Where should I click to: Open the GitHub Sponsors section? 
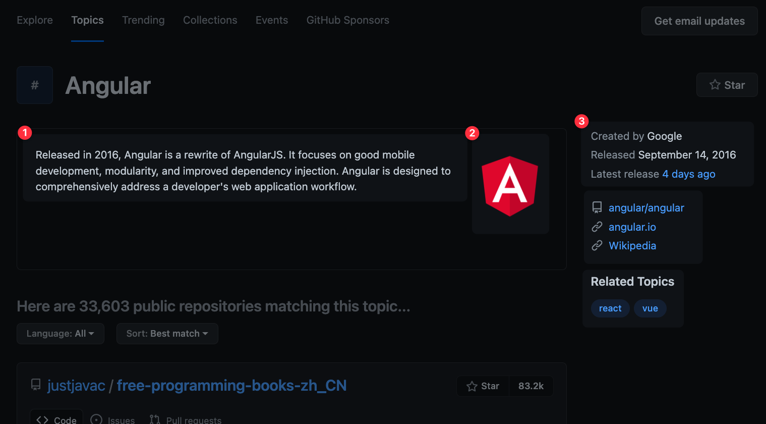coord(347,20)
